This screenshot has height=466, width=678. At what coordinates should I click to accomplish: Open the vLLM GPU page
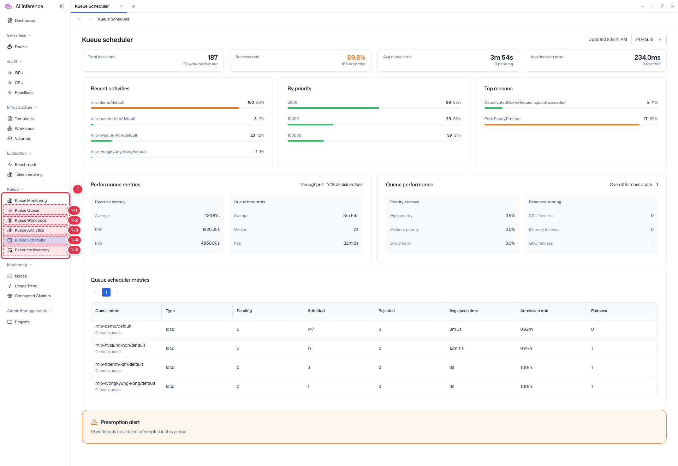[19, 73]
